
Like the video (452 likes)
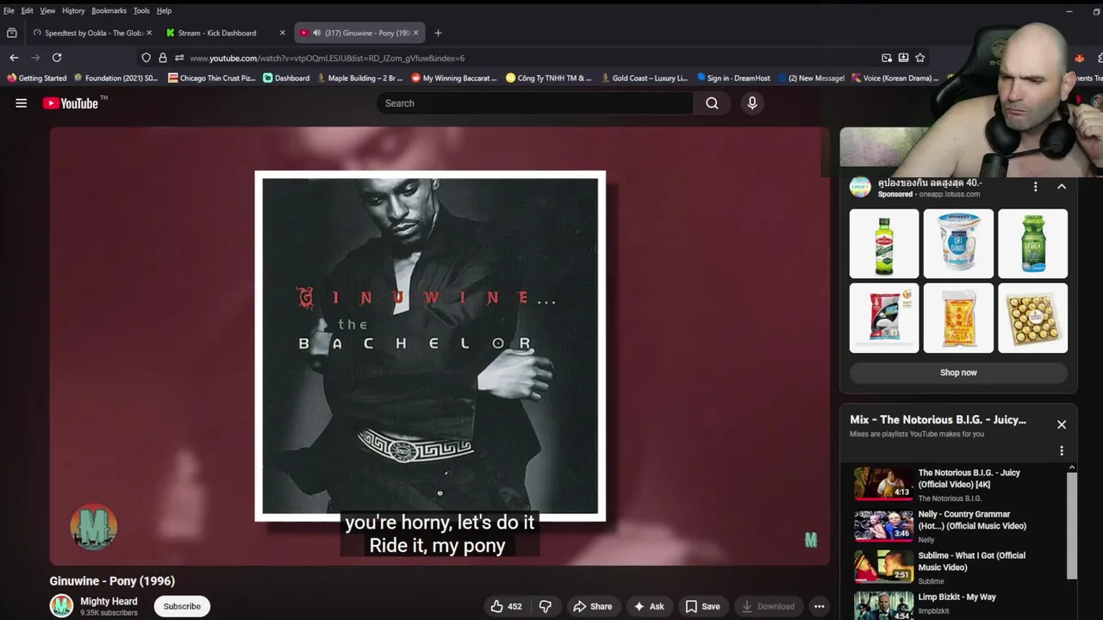pyautogui.click(x=506, y=606)
